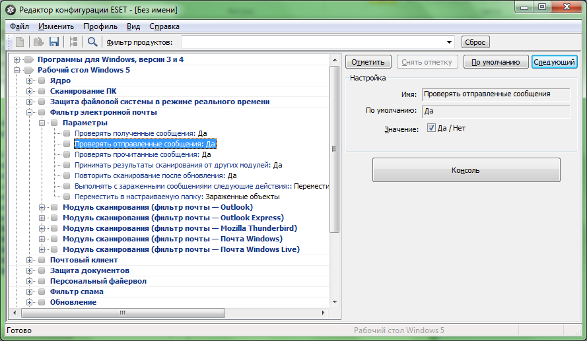Click the Open file toolbar icon

(x=38, y=42)
